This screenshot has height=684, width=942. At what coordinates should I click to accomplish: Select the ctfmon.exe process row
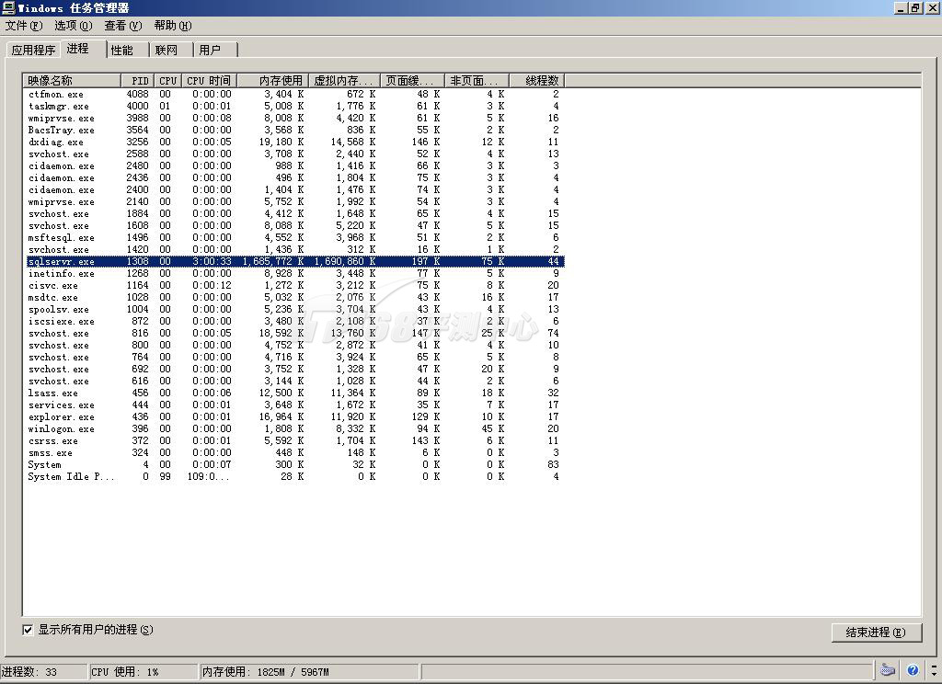point(294,95)
